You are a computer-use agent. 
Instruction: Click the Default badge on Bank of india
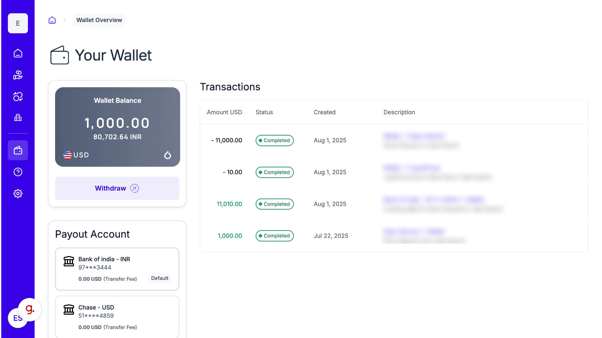(160, 278)
